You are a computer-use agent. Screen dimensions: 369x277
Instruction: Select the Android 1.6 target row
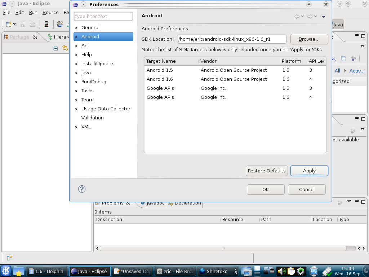click(x=235, y=79)
